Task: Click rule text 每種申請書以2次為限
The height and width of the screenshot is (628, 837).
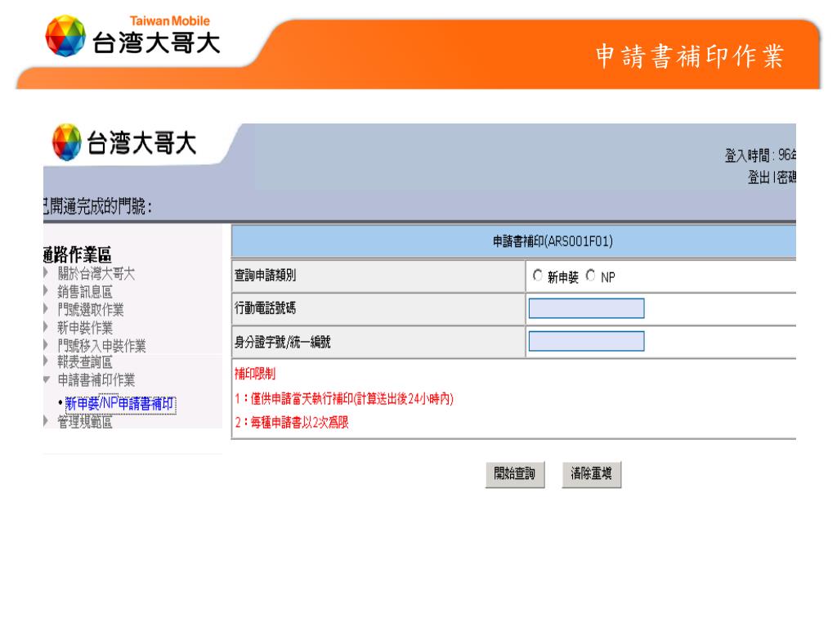Action: pyautogui.click(x=299, y=423)
